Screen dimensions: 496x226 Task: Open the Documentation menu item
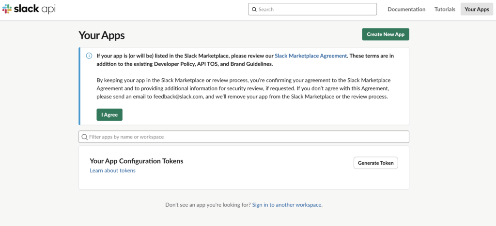click(x=406, y=10)
